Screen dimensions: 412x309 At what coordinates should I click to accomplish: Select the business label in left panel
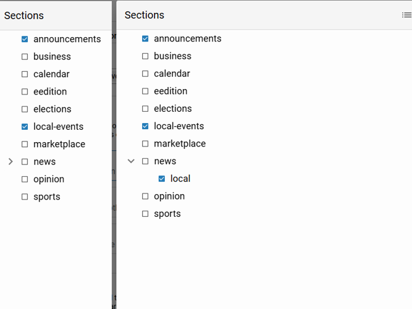[x=52, y=56]
